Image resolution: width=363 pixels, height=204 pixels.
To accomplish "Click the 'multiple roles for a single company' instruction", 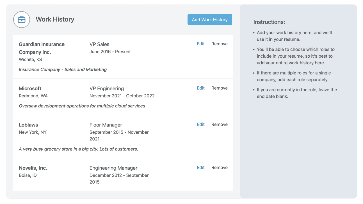I will [x=294, y=76].
